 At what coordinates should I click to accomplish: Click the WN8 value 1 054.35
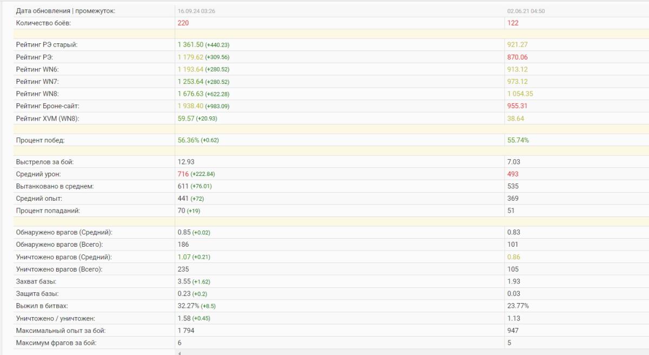520,94
